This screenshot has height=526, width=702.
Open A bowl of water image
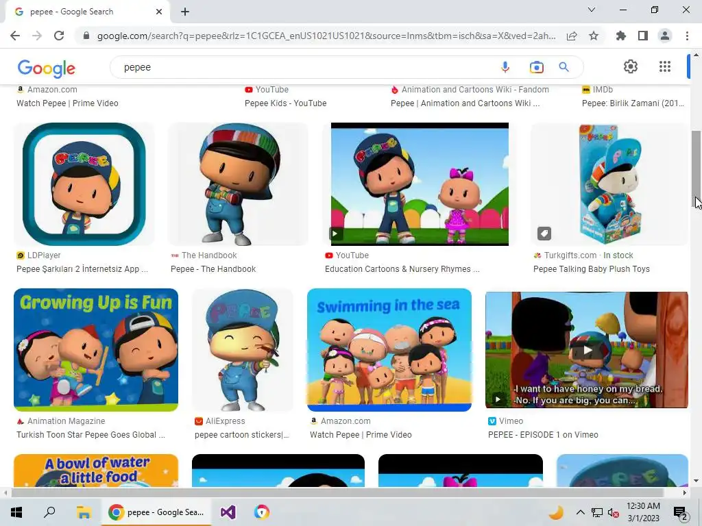96,471
